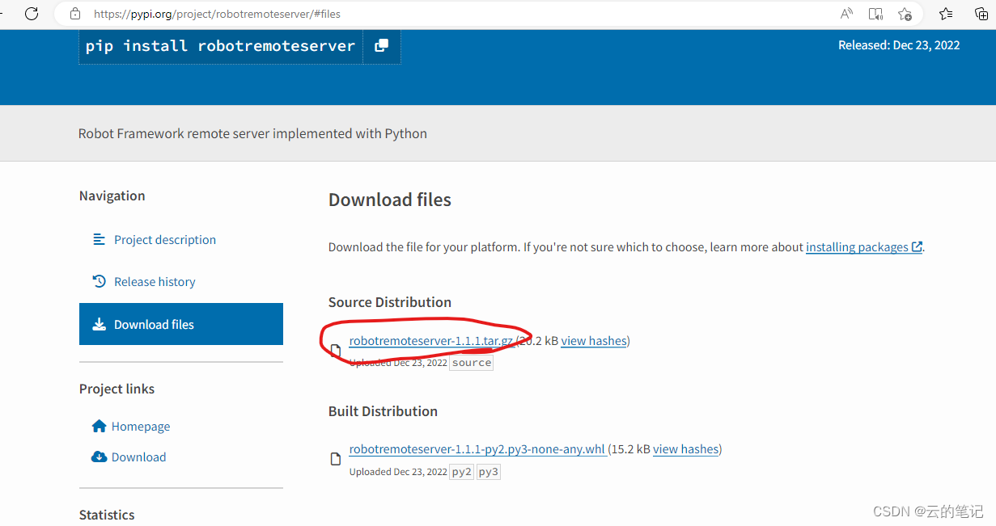Click the 'Released: Dec 23, 2022' text
Viewport: 996px width, 526px height.
click(x=899, y=45)
